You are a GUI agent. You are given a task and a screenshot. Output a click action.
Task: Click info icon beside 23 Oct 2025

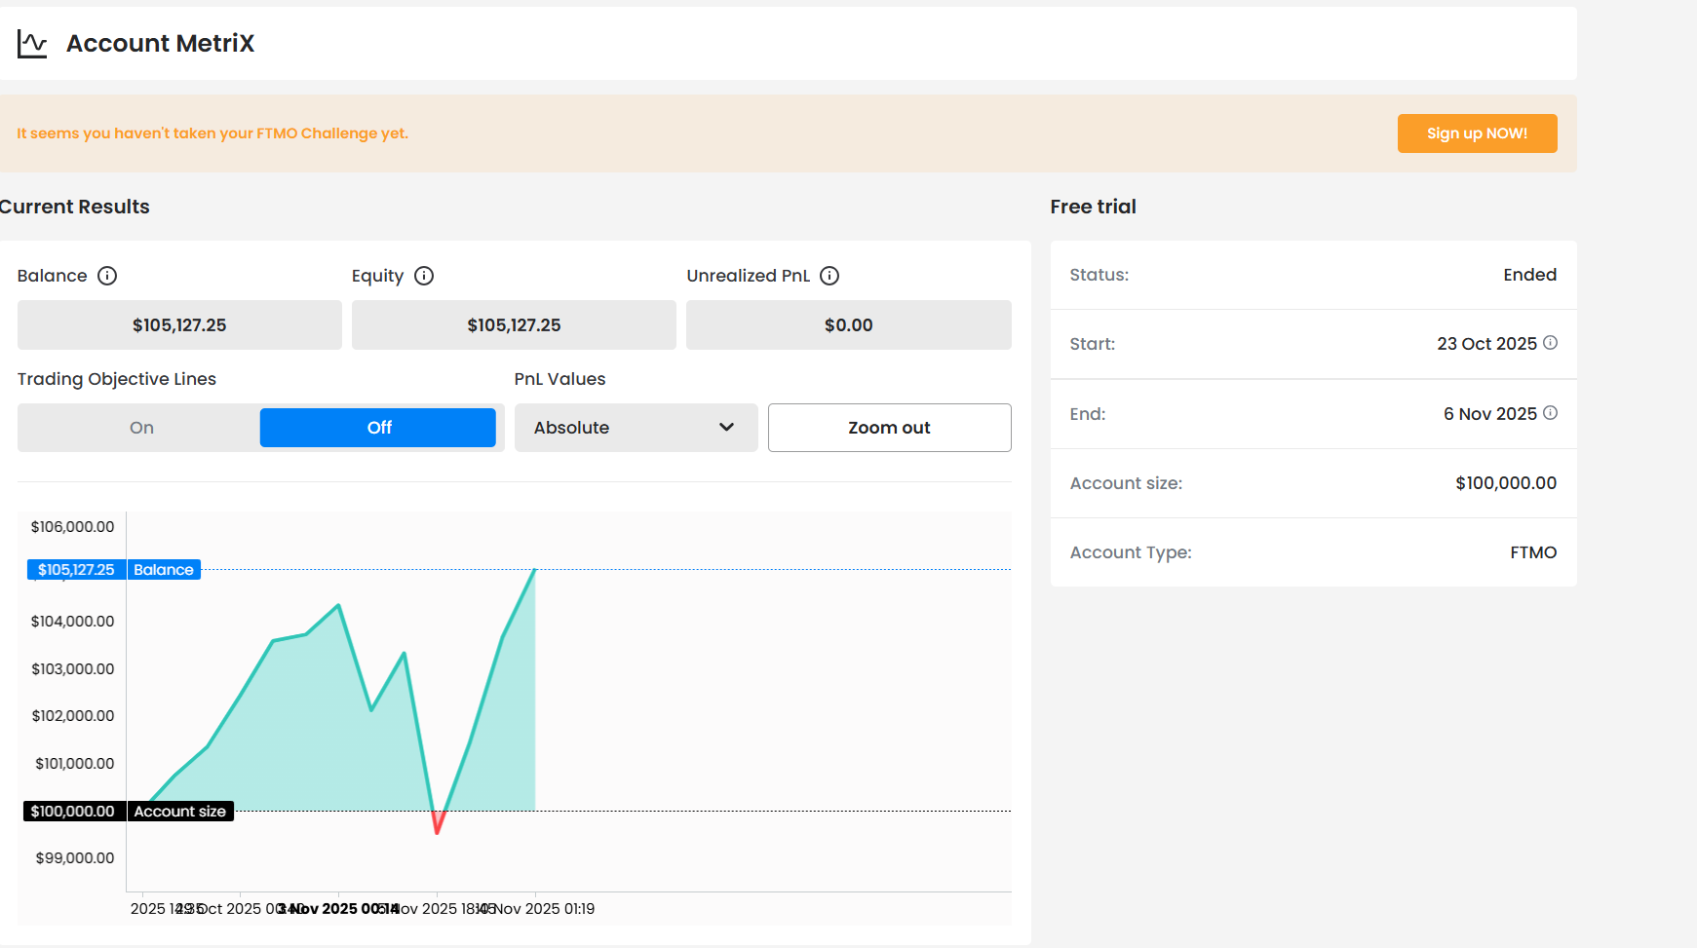tap(1550, 343)
